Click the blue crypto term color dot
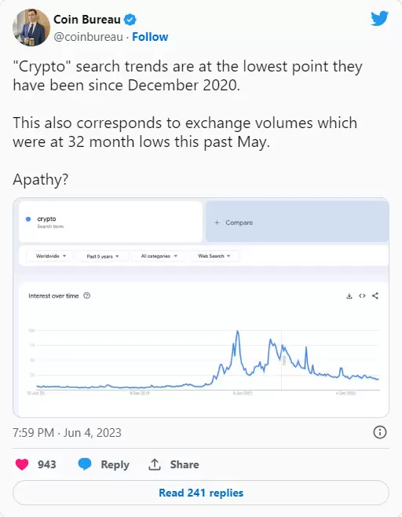This screenshot has width=402, height=517. coord(28,219)
